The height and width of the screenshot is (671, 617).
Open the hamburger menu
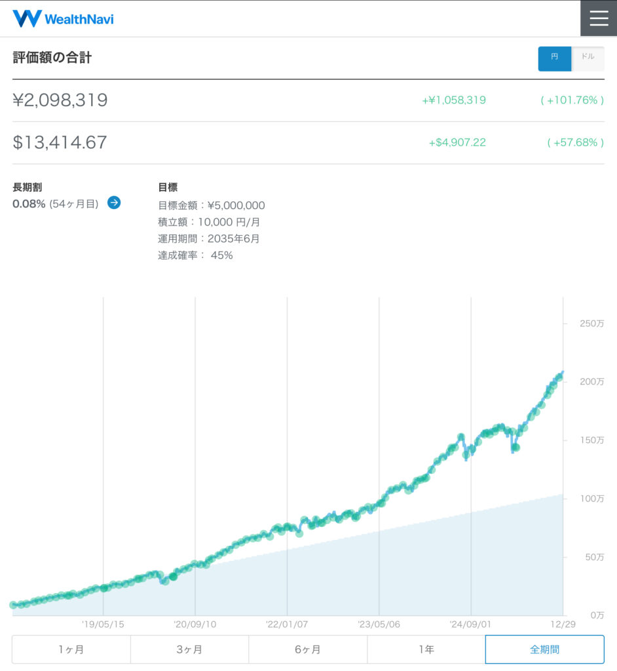(x=599, y=18)
